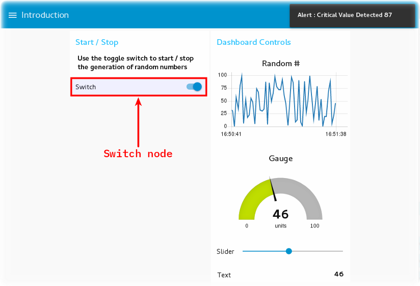Click the chart y-axis label 50
420x286 pixels.
(224, 101)
